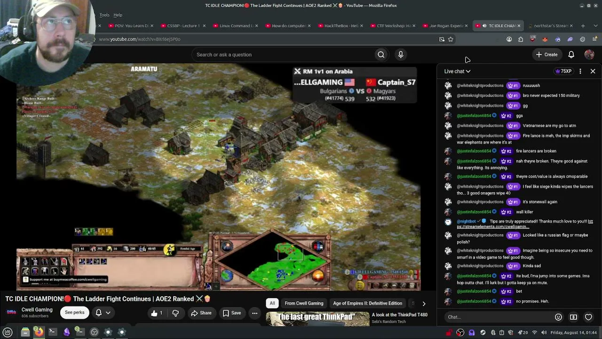602x339 pixels.
Task: Send a heart reaction in chat
Action: point(588,317)
